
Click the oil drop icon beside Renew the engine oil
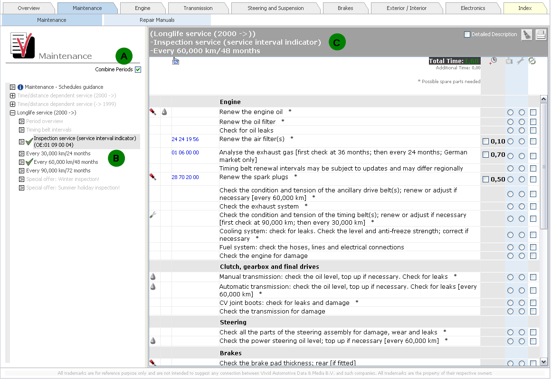point(164,112)
